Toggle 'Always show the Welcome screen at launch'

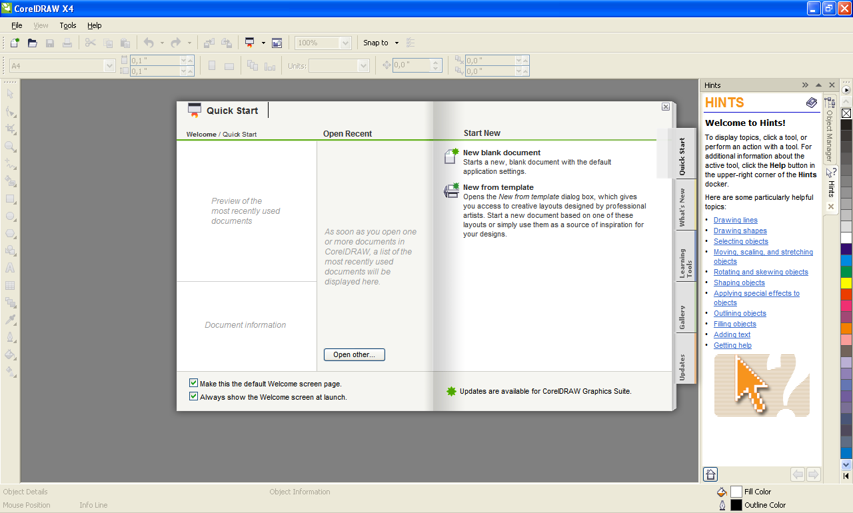pyautogui.click(x=193, y=396)
